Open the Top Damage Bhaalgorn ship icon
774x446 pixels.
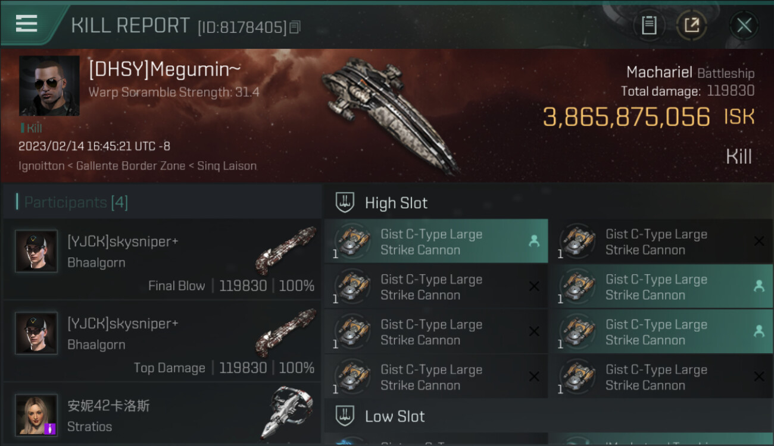(x=285, y=332)
